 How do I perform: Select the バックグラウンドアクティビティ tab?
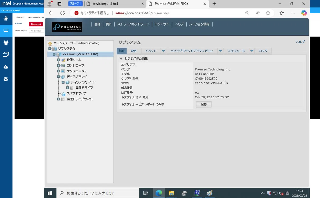(x=192, y=51)
